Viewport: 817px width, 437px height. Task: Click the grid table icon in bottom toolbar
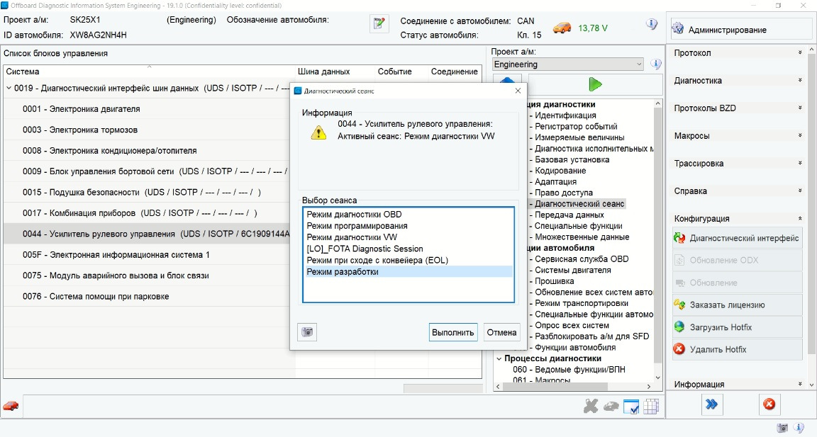pyautogui.click(x=651, y=406)
